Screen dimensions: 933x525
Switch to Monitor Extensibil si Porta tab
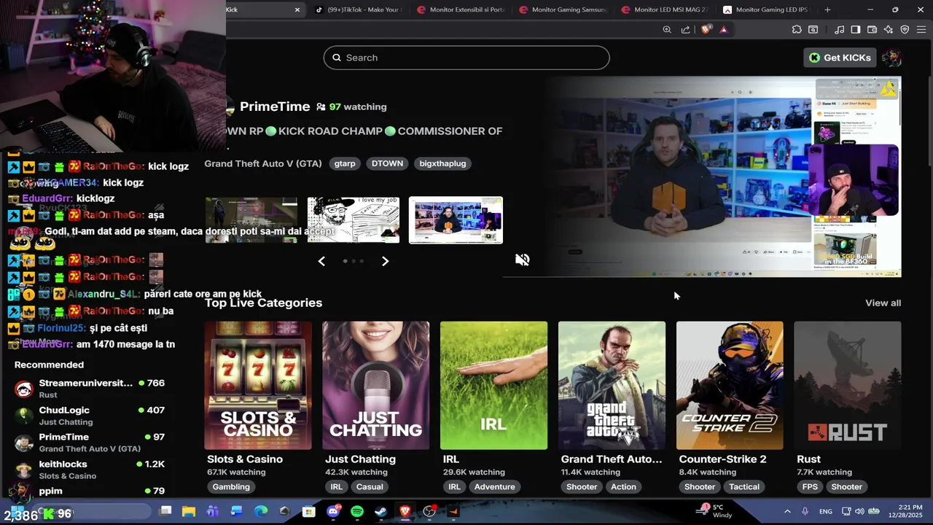(461, 9)
